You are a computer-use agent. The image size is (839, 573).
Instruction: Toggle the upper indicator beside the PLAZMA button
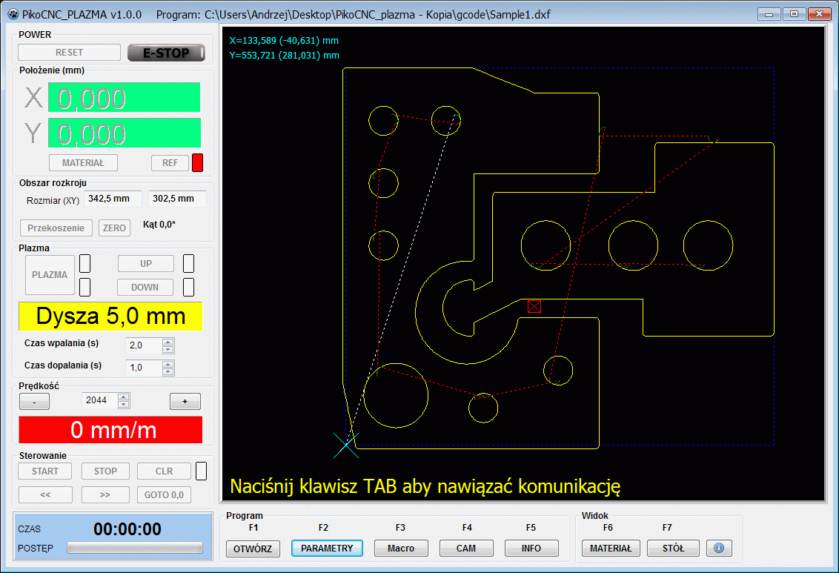[84, 263]
